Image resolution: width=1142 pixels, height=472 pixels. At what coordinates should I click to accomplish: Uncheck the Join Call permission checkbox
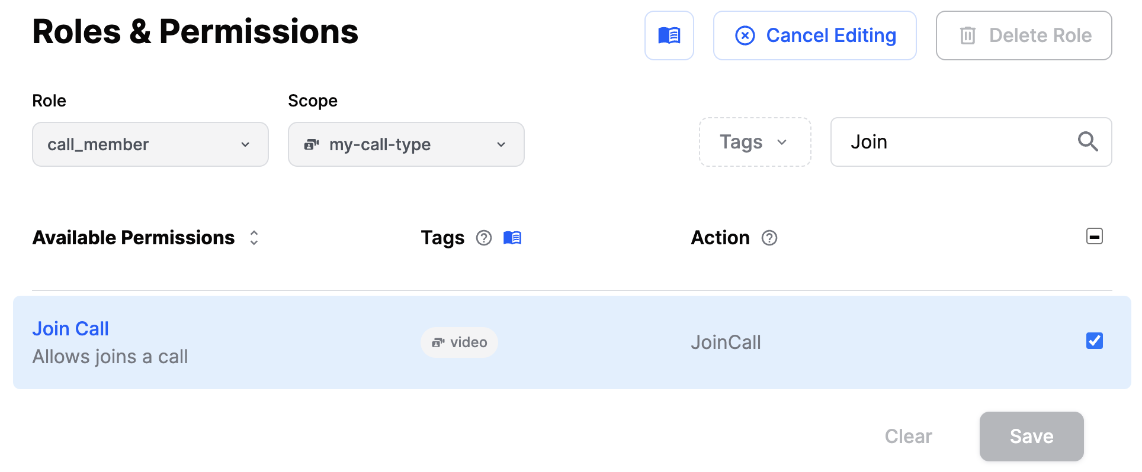pyautogui.click(x=1094, y=341)
